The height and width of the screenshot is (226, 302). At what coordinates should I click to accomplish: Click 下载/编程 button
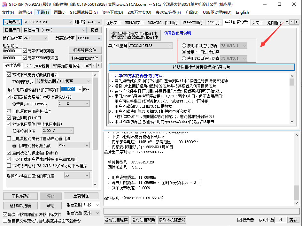click(x=20, y=196)
